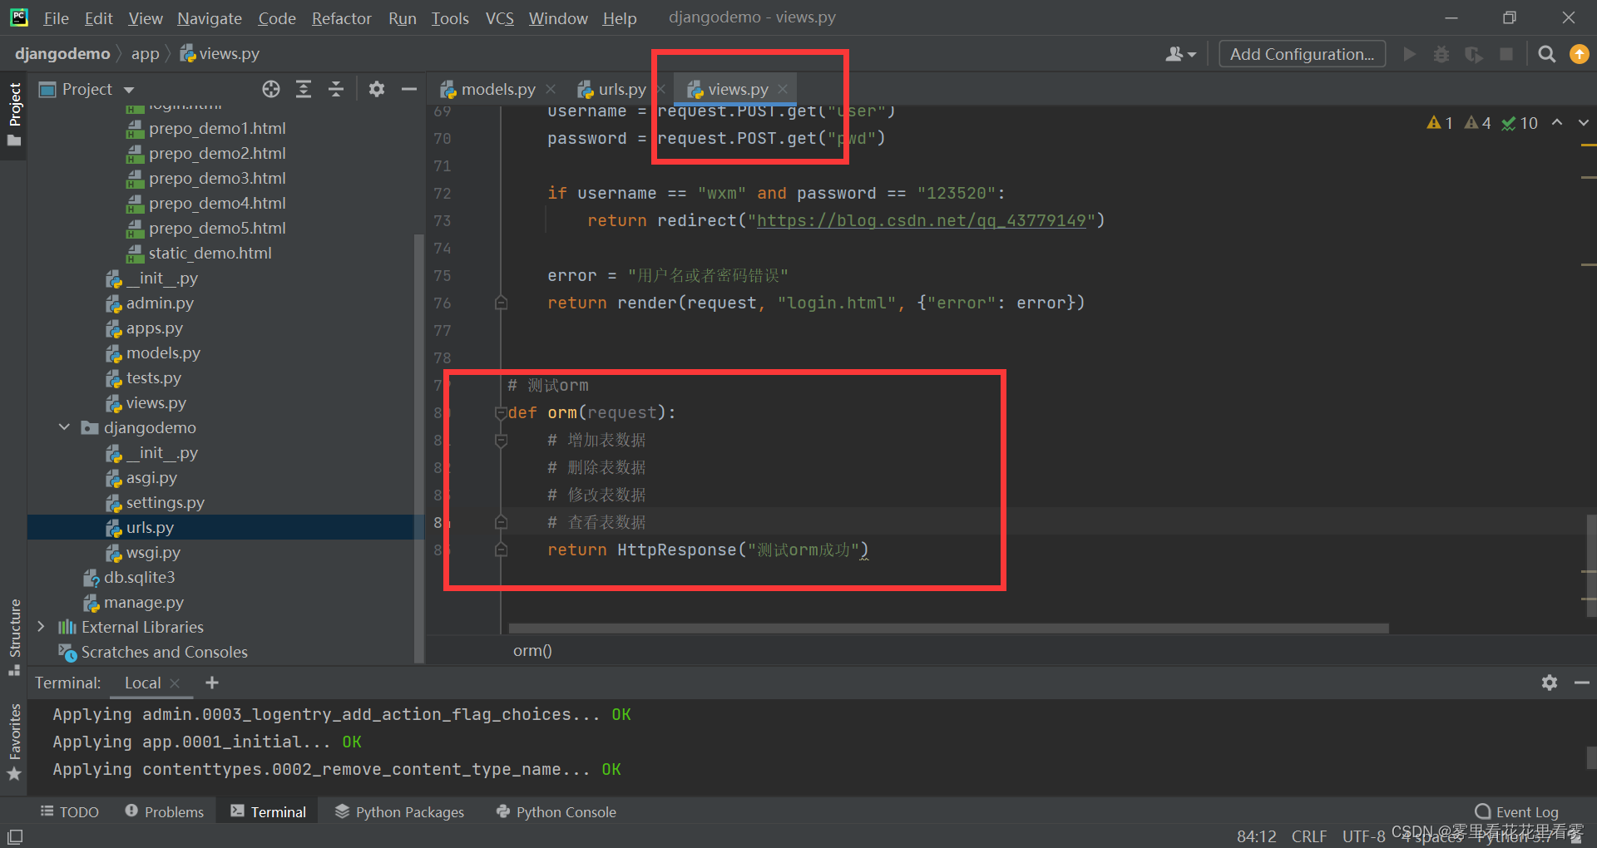Close the views.py editor tab

[x=783, y=89]
